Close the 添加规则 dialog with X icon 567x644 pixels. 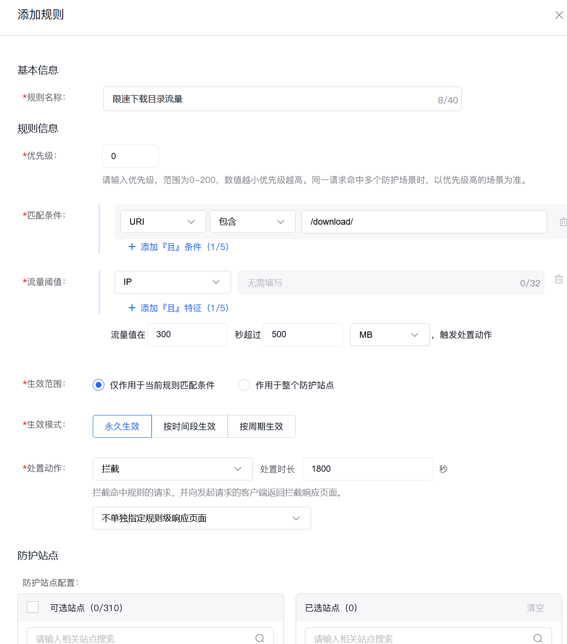coord(559,15)
